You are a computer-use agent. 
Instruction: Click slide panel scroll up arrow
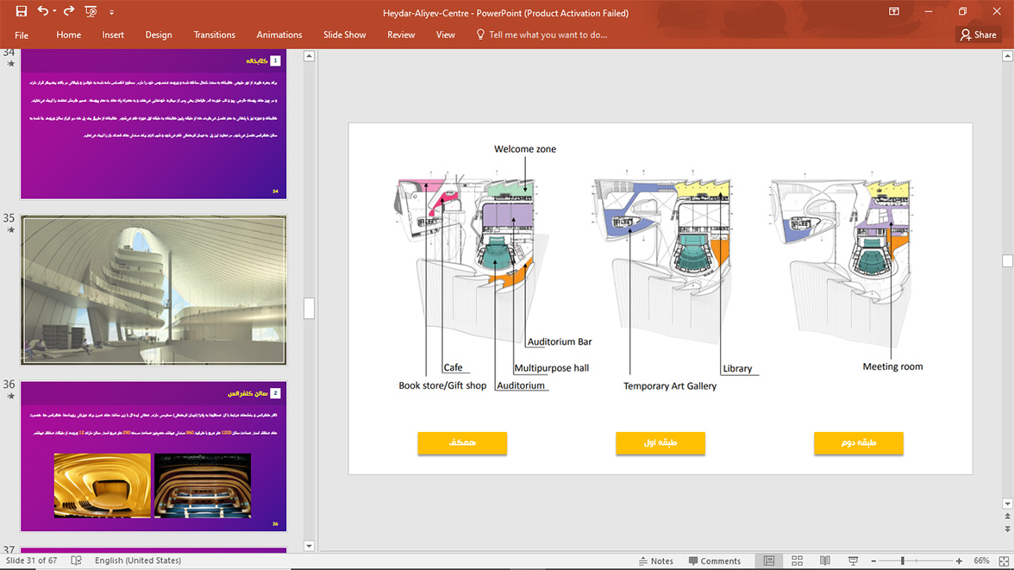(309, 56)
